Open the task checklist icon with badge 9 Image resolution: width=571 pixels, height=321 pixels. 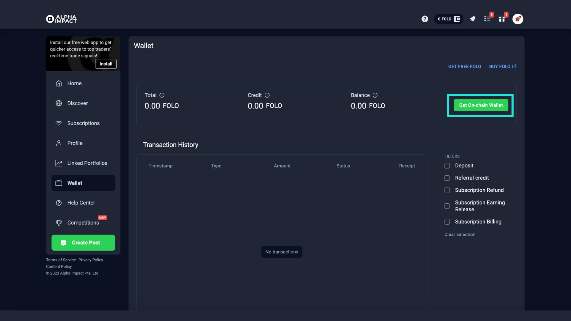tap(487, 19)
